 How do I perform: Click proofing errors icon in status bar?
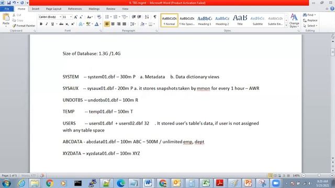click(x=42, y=175)
